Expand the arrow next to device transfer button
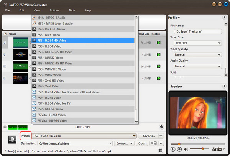This screenshot has width=230, height=156. 161,143
